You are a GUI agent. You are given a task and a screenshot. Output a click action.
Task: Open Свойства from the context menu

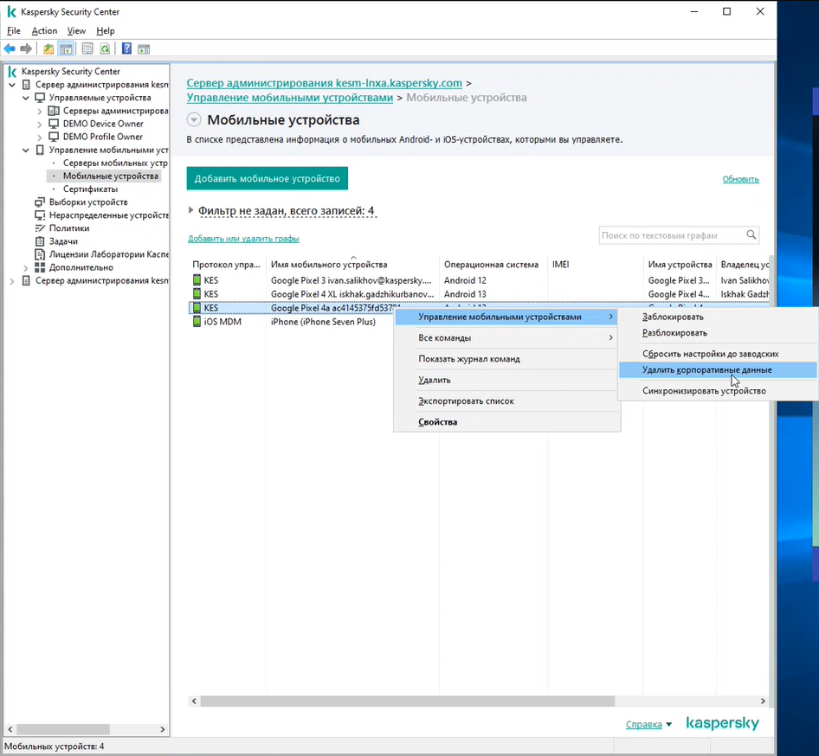click(x=506, y=422)
